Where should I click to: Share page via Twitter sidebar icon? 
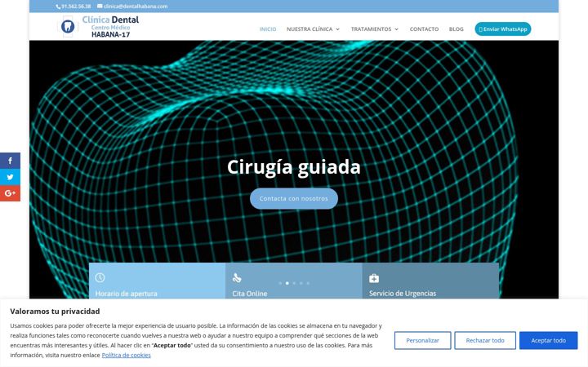(10, 177)
